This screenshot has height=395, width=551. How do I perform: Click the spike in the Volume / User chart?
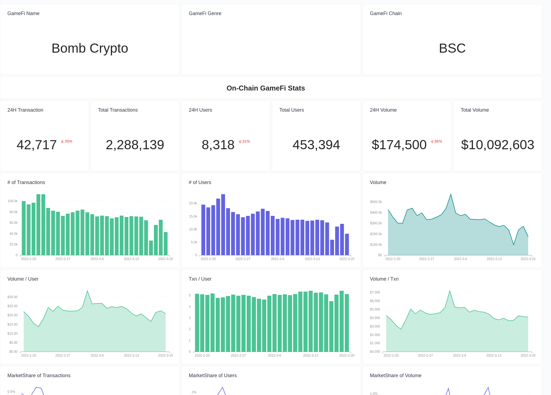pyautogui.click(x=87, y=291)
